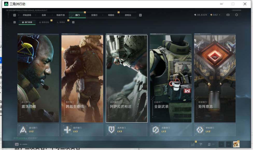Go to the 交易行 tab
This screenshot has height=150, width=253.
pos(94,15)
